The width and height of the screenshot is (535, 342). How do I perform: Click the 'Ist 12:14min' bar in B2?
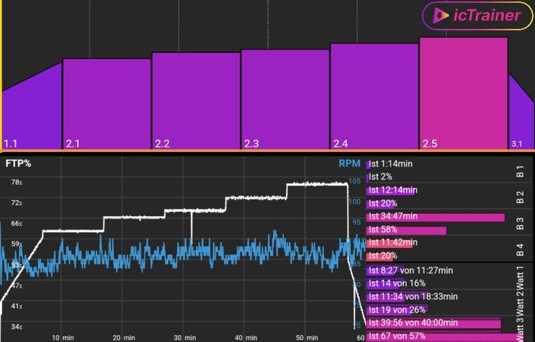point(392,191)
